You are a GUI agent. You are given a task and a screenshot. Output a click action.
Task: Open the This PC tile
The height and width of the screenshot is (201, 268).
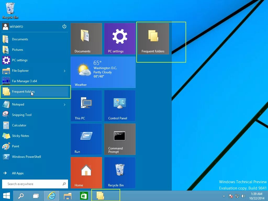[86, 106]
